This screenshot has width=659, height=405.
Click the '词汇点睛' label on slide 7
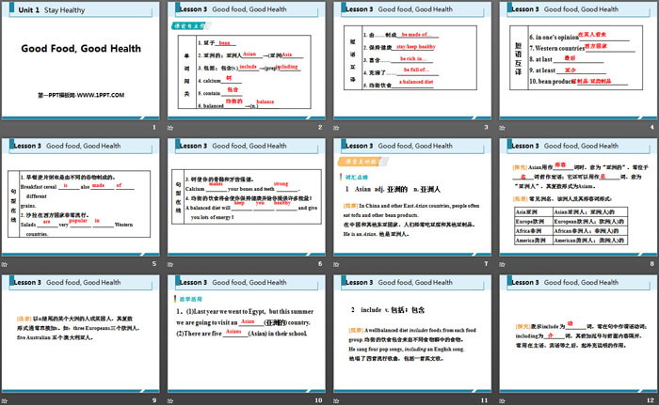tap(357, 176)
